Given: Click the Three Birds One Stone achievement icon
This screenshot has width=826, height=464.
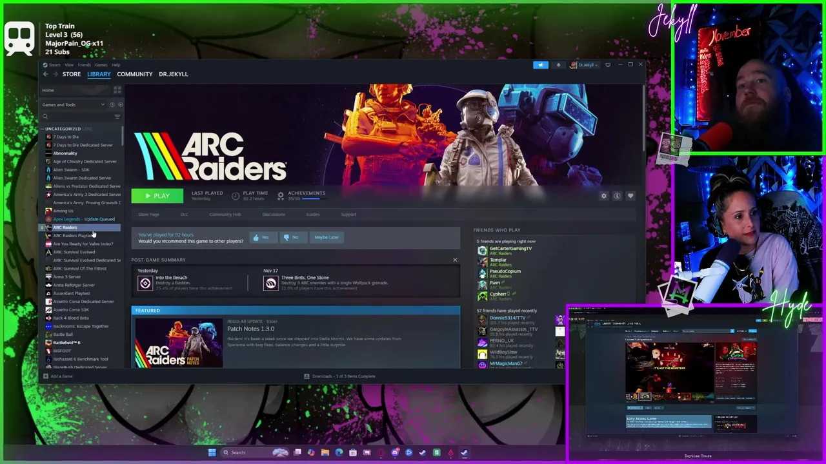Looking at the screenshot, I should click(x=270, y=283).
